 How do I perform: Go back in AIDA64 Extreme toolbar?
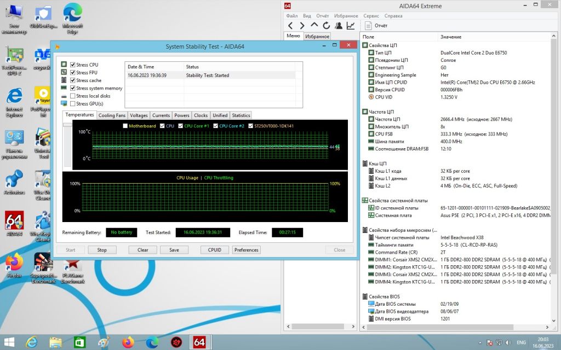click(290, 26)
